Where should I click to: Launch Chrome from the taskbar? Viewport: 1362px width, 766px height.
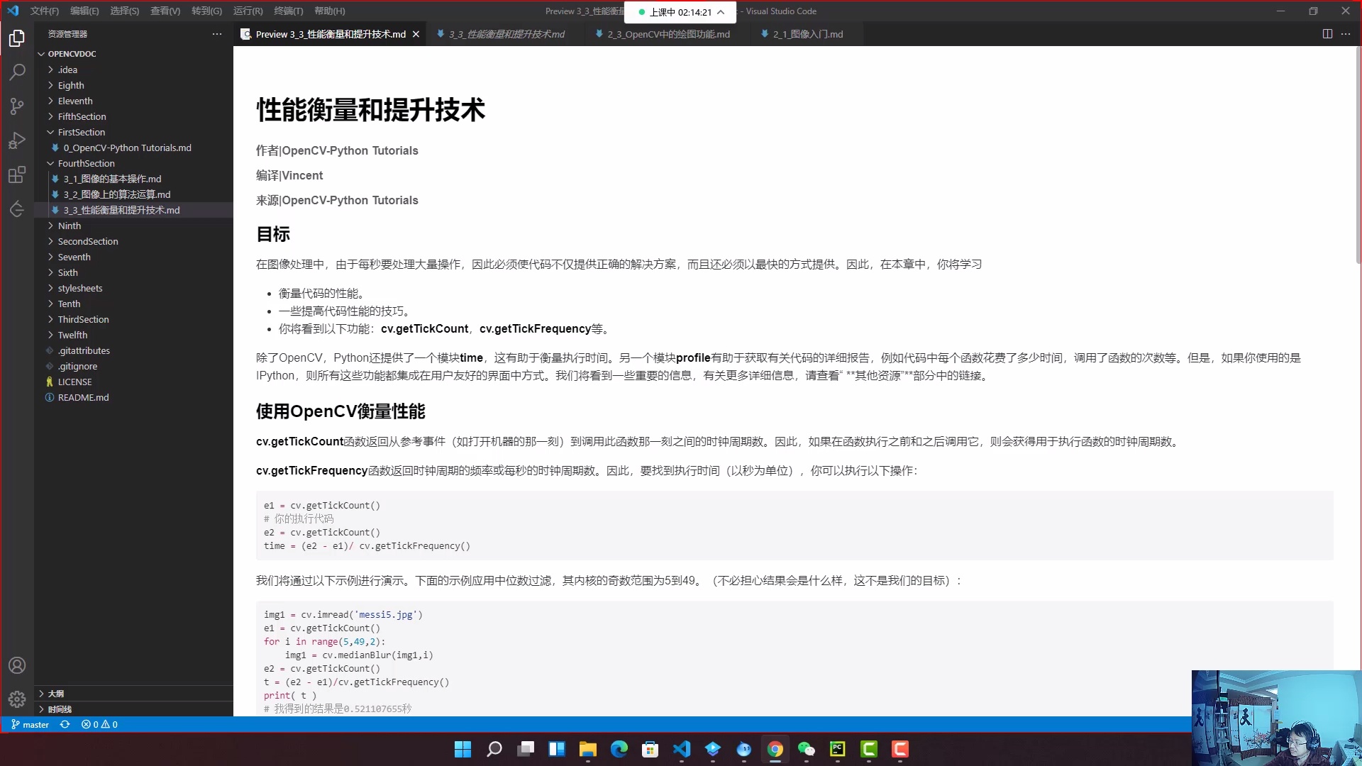[x=775, y=750]
